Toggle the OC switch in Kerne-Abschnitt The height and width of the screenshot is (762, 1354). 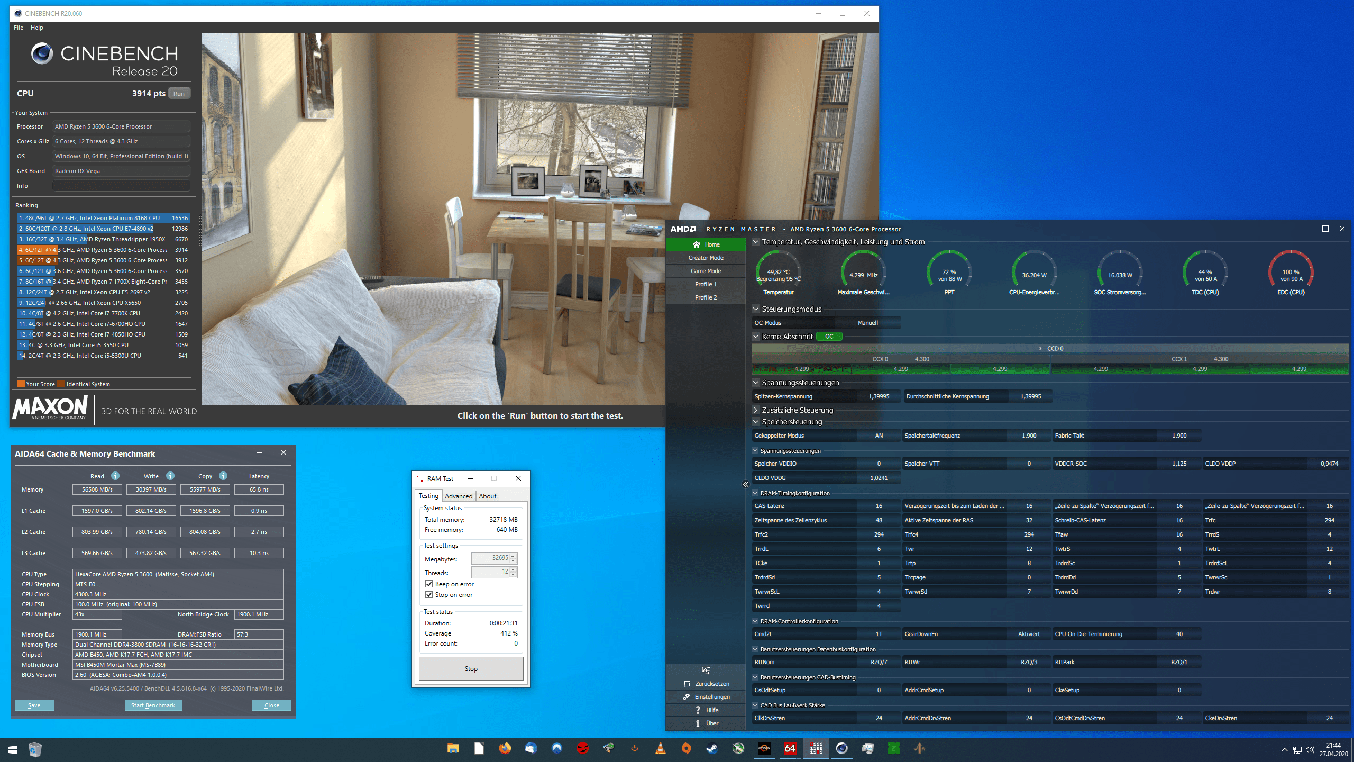click(829, 337)
